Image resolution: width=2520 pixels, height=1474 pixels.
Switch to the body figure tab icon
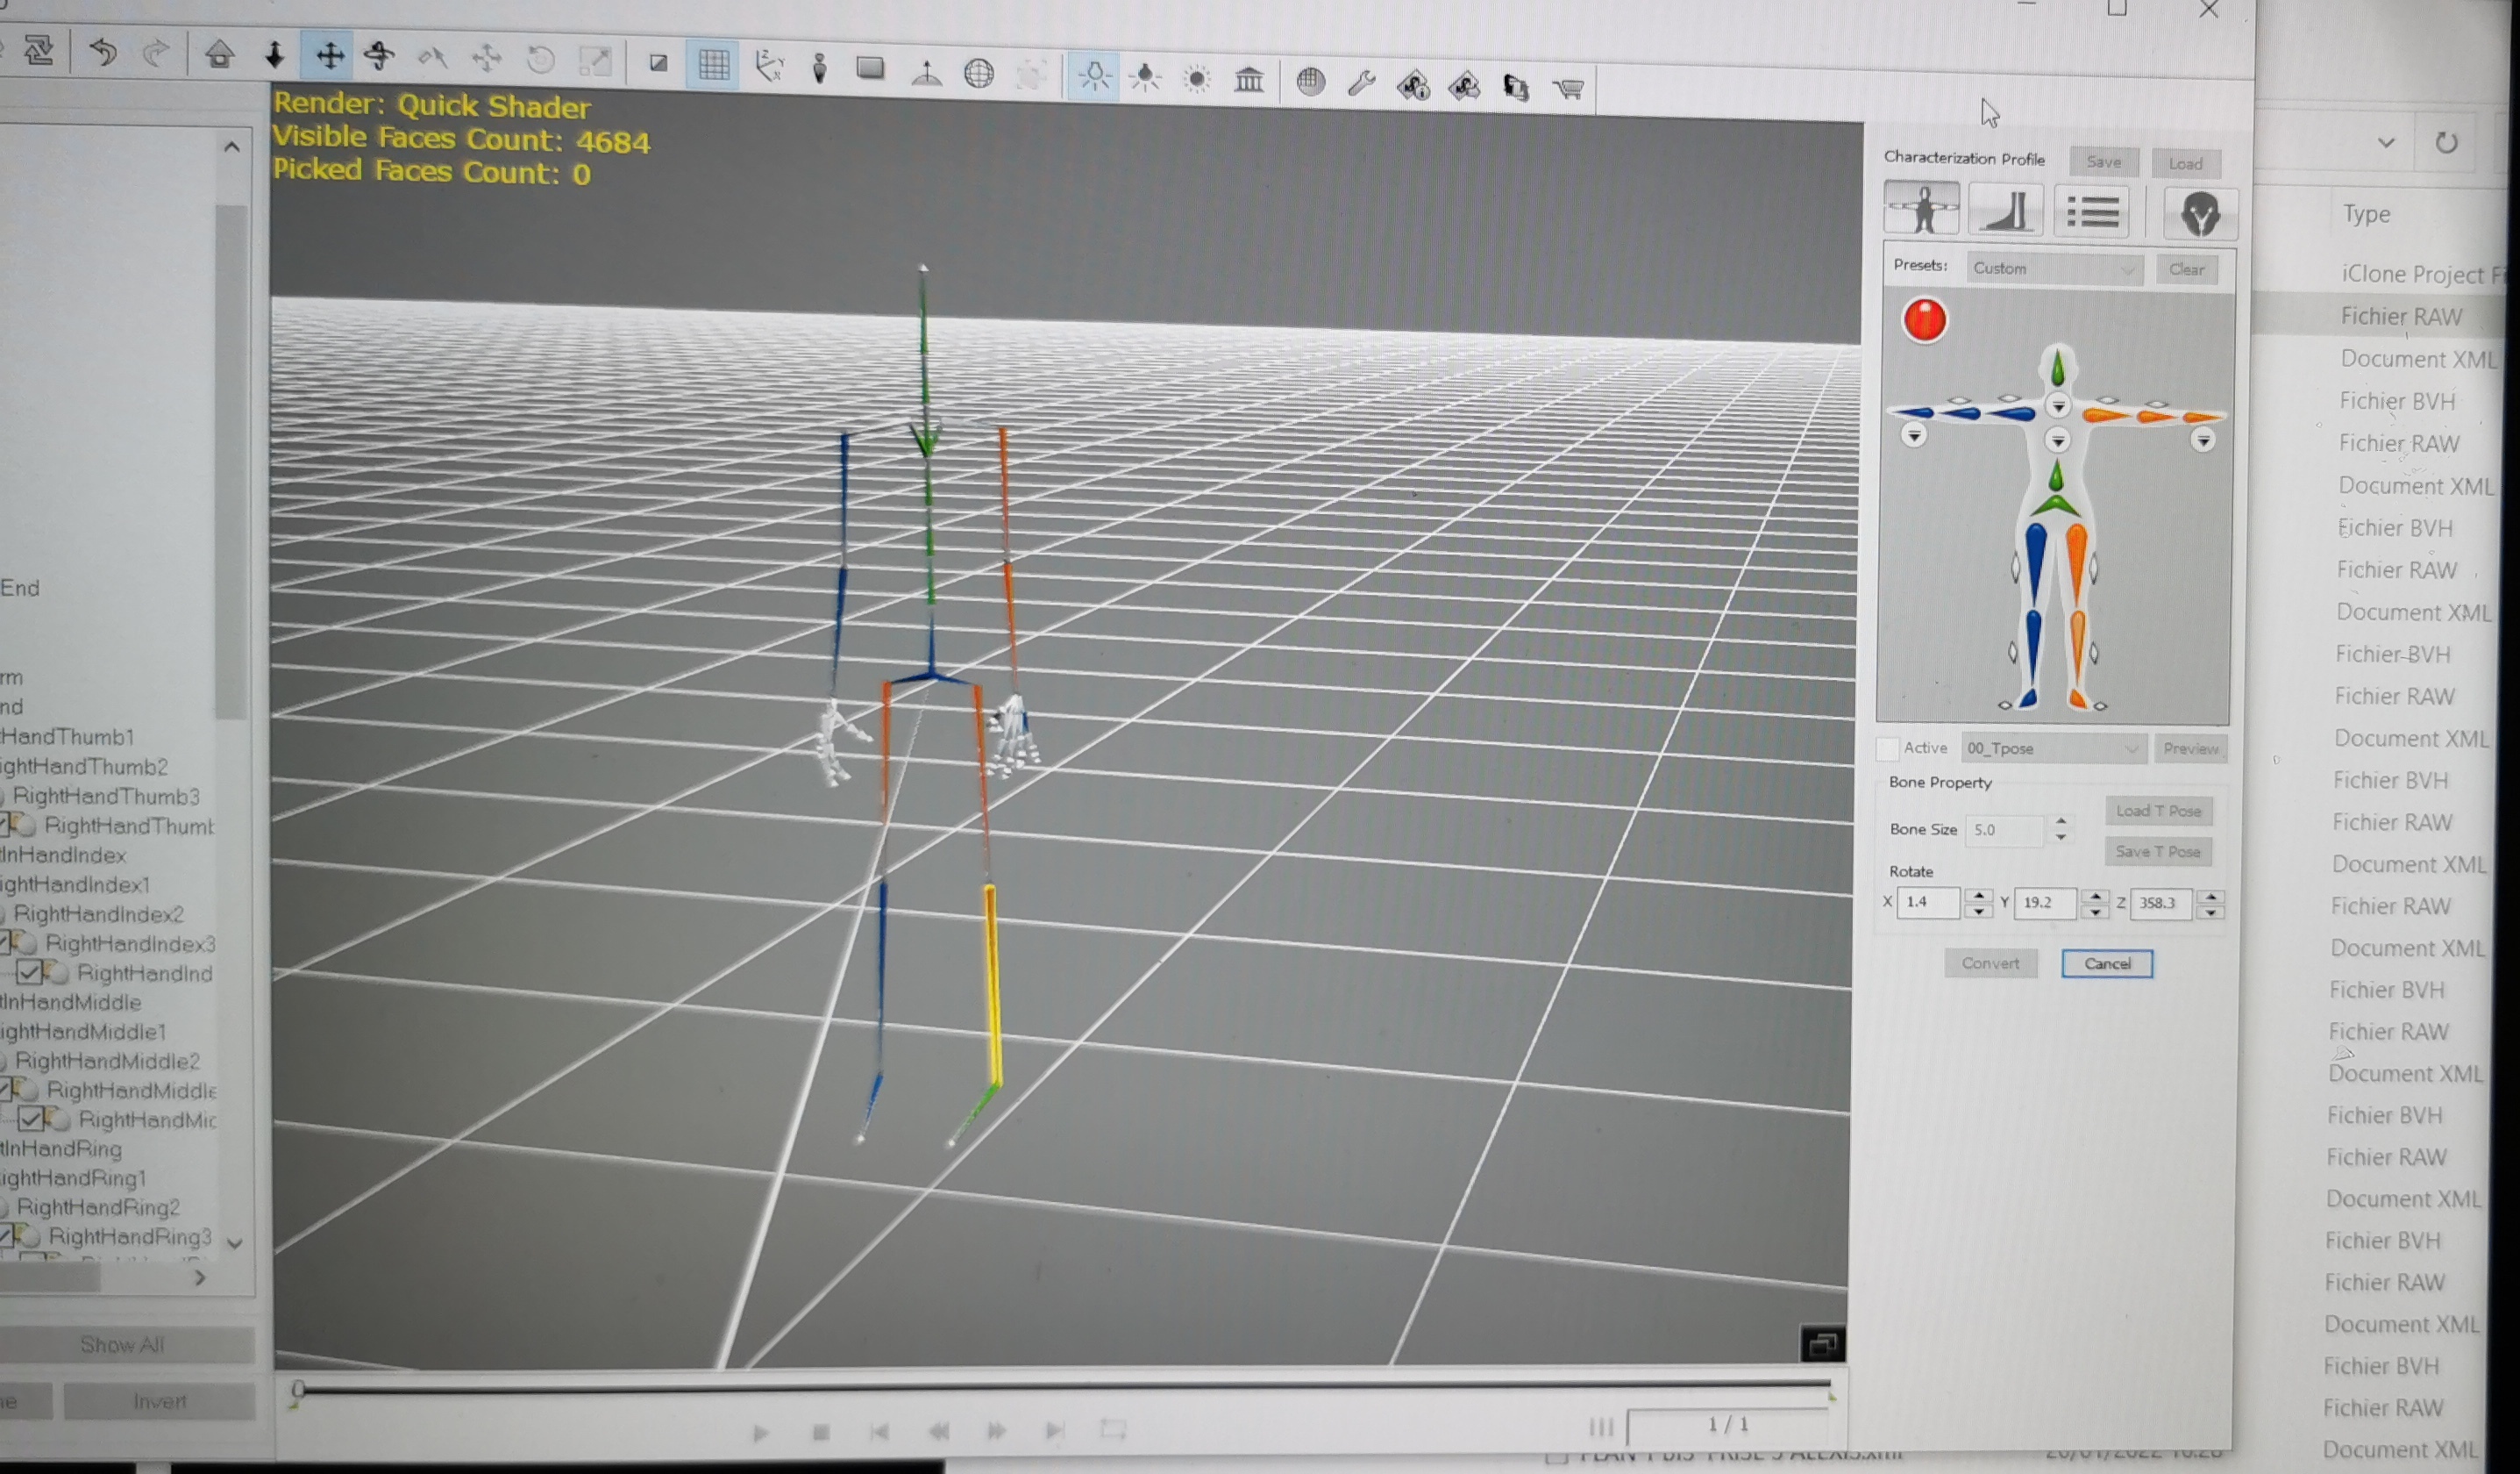pyautogui.click(x=1921, y=208)
